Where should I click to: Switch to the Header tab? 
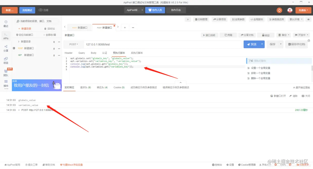point(69,53)
